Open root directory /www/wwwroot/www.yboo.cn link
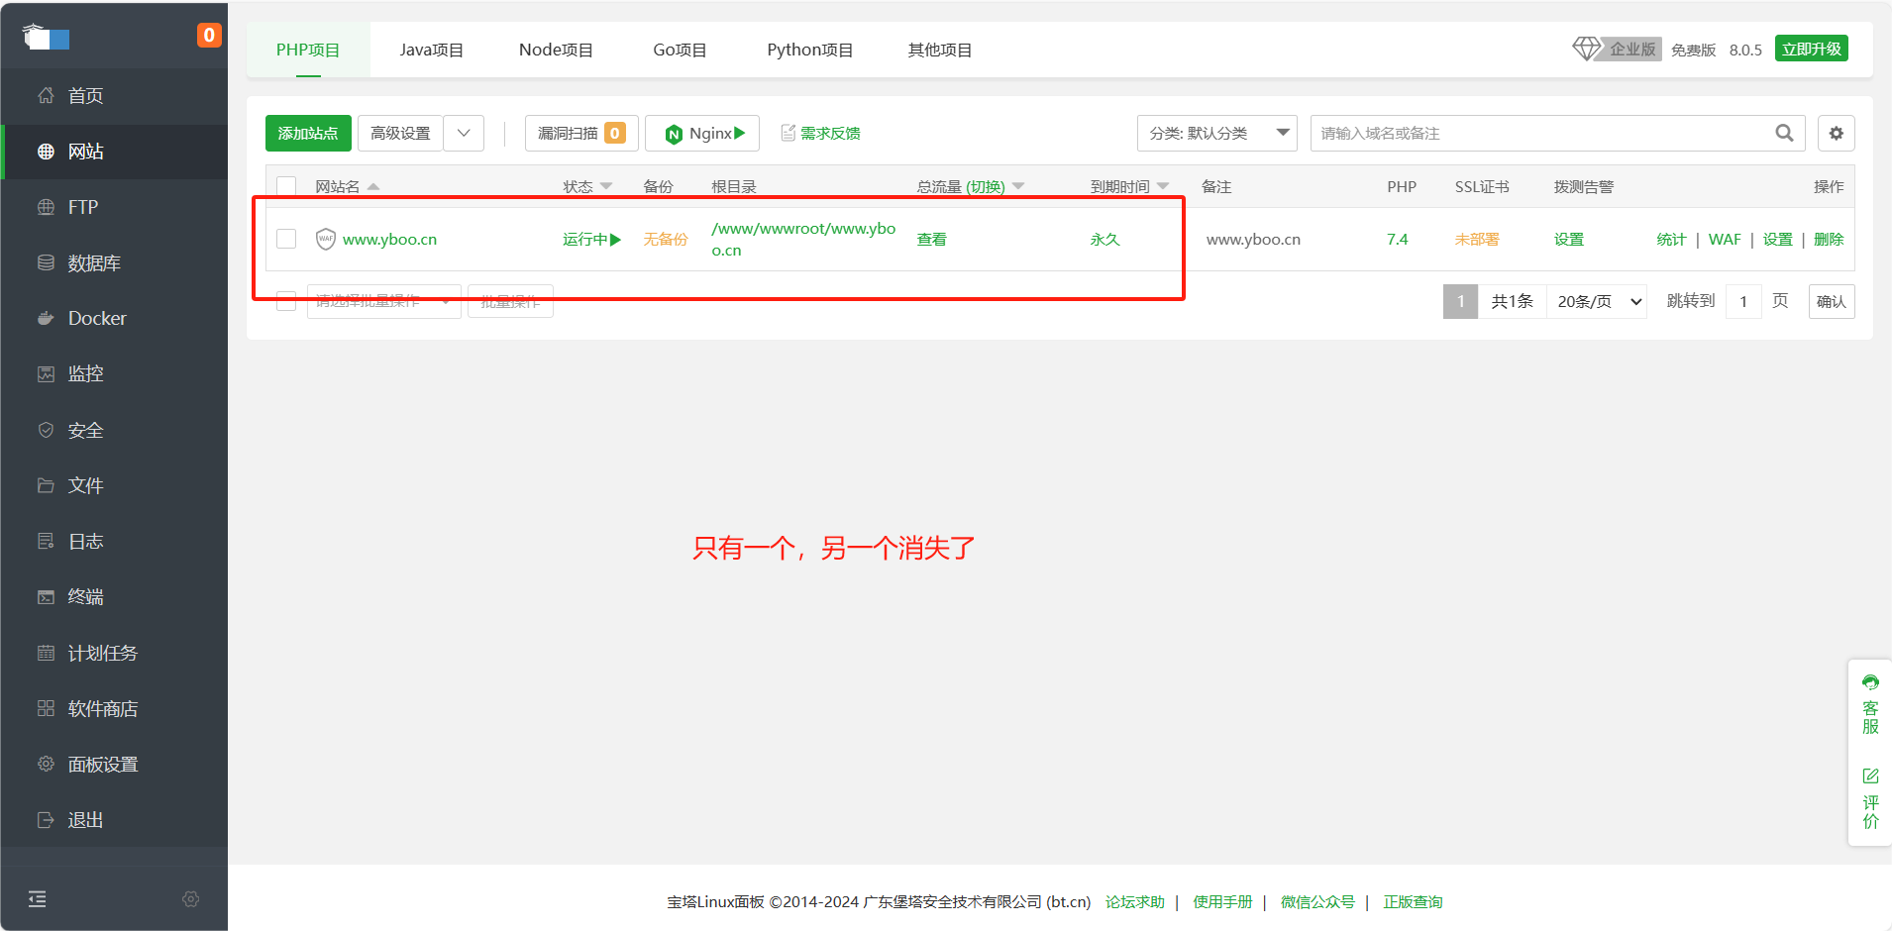This screenshot has height=931, width=1892. pyautogui.click(x=803, y=239)
